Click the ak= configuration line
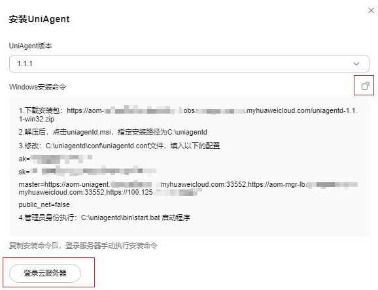The width and height of the screenshot is (378, 290). tap(56, 159)
